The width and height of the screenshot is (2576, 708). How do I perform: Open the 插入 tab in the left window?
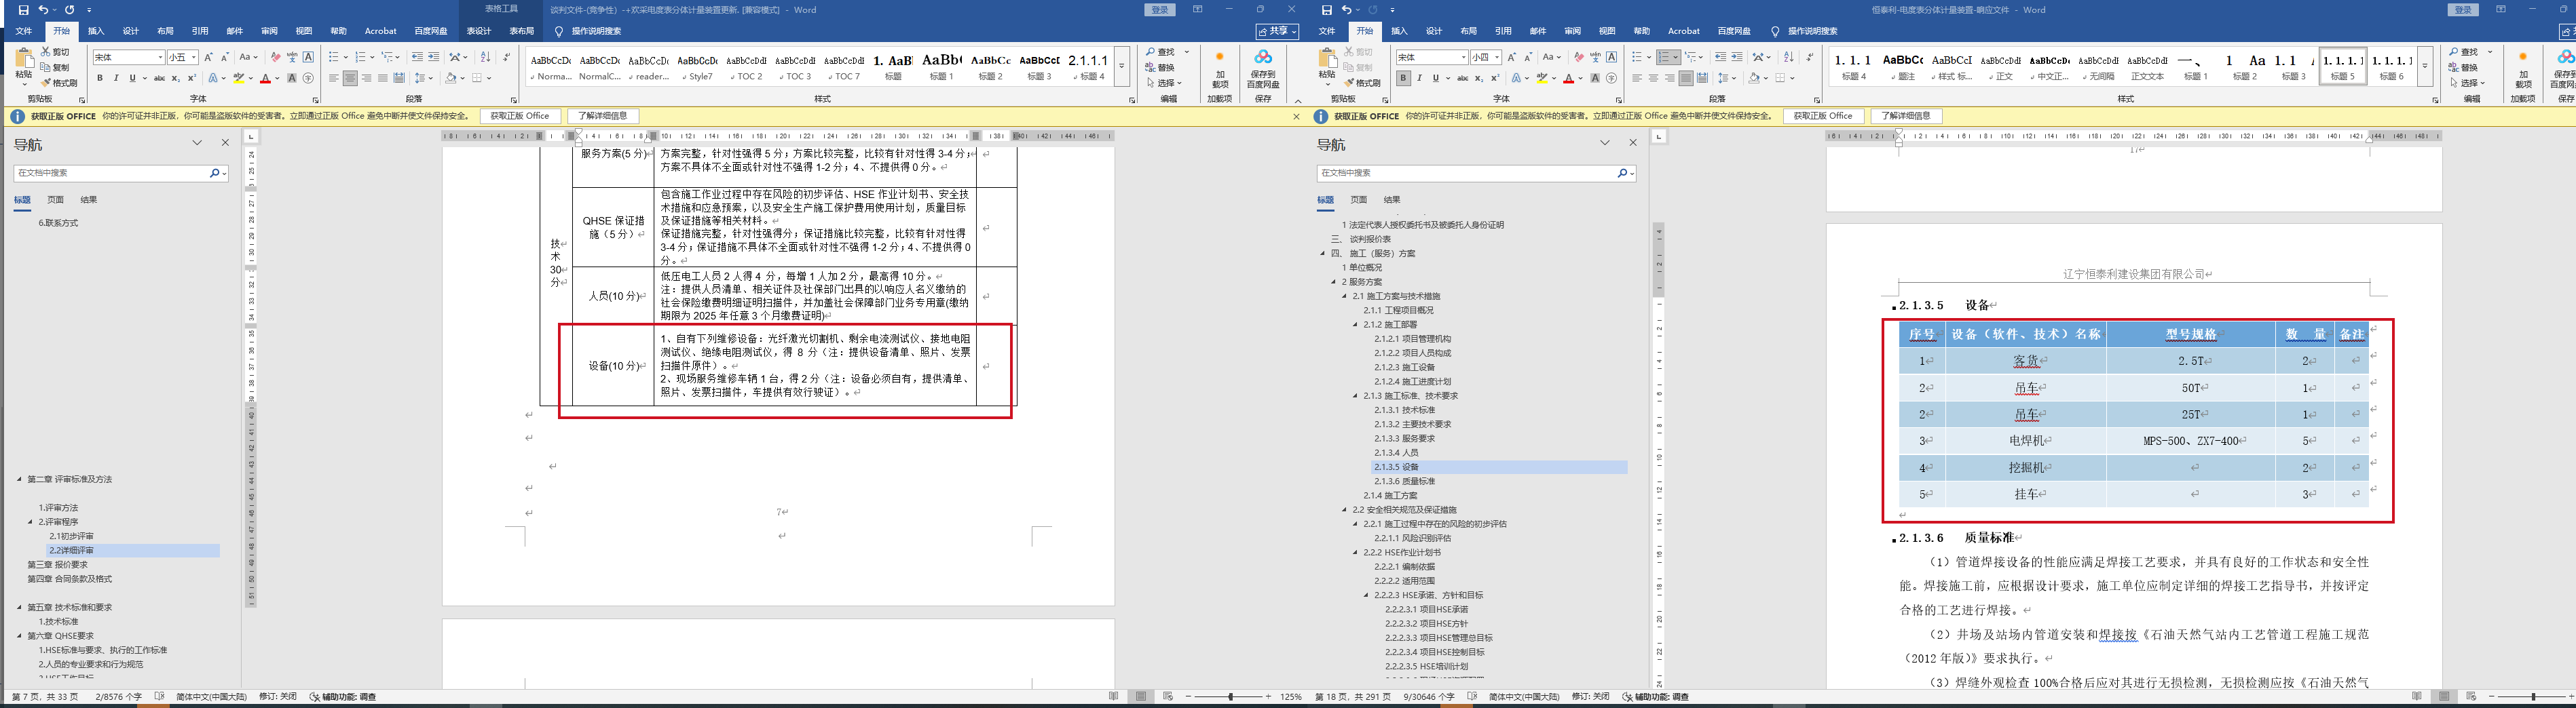(96, 31)
